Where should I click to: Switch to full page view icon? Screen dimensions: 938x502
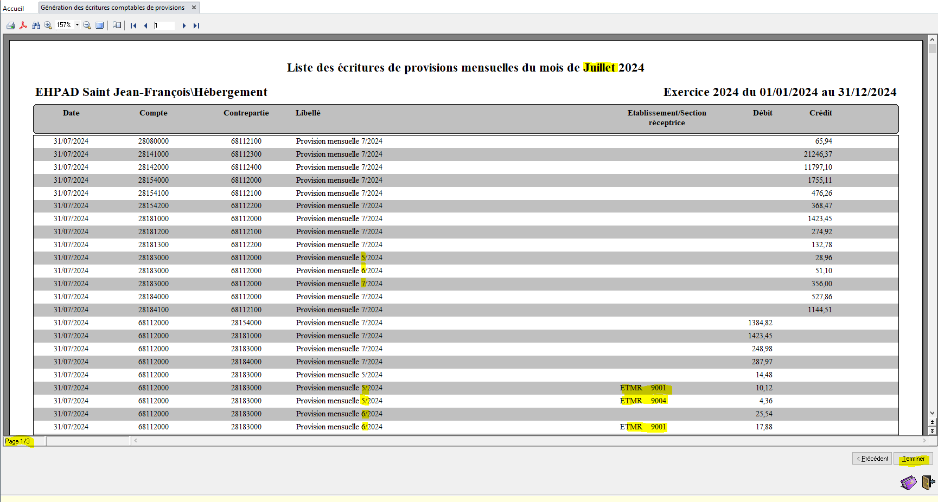(x=100, y=25)
